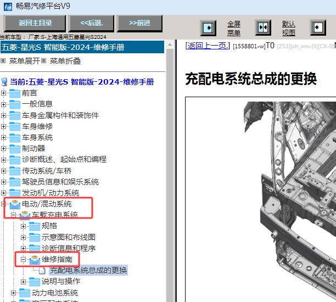Expand the 规格 subfolder
The image size is (336, 302).
pos(23,226)
